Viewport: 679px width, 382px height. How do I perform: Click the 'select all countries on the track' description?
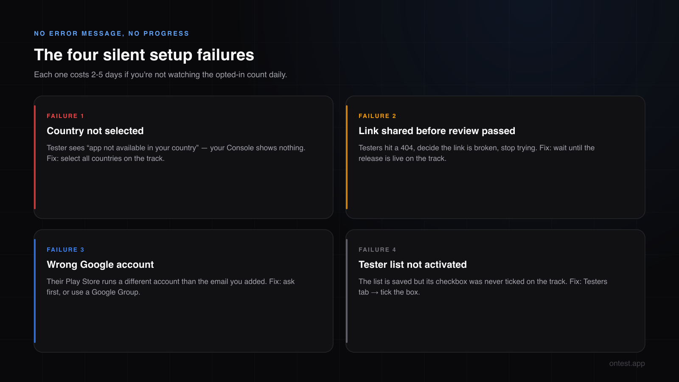click(x=176, y=153)
